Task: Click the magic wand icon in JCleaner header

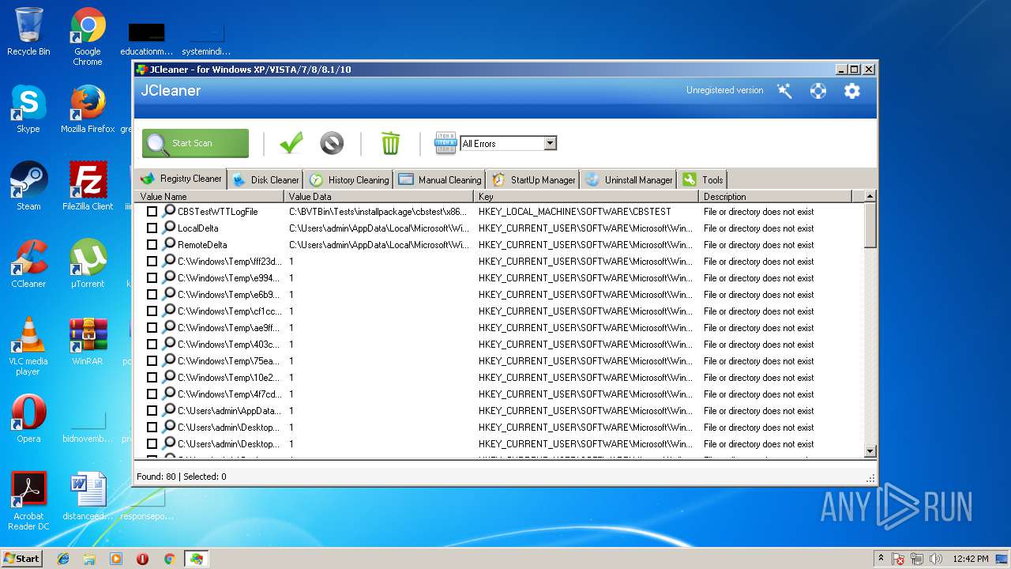Action: (784, 91)
